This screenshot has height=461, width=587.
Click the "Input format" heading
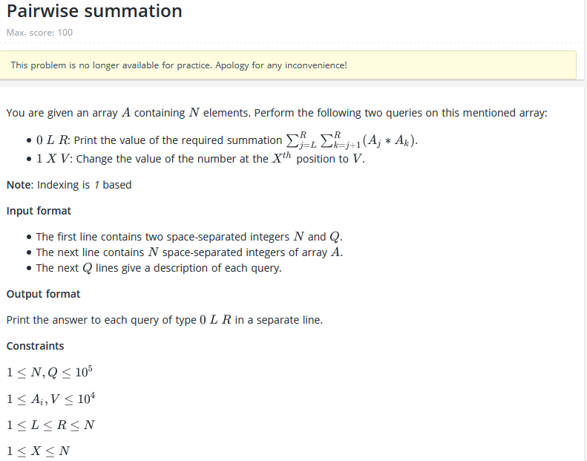39,211
